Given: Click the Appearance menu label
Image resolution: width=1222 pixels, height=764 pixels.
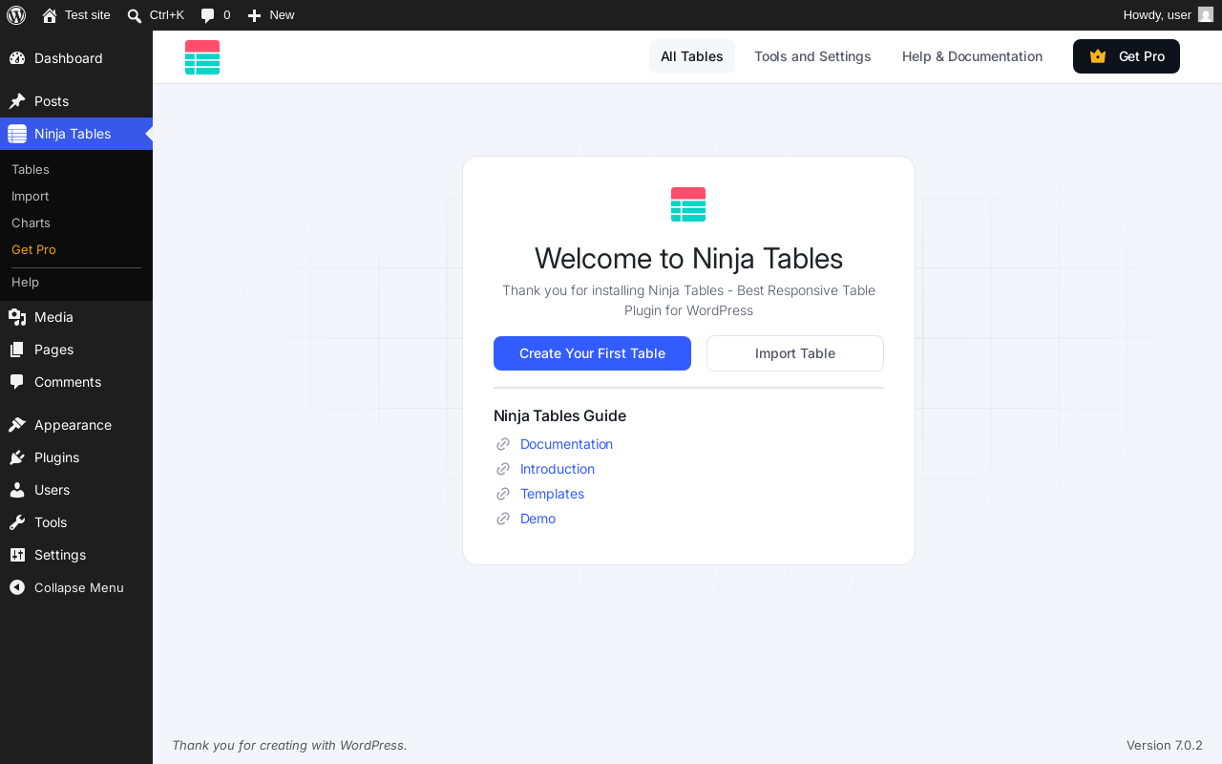Looking at the screenshot, I should (x=73, y=425).
